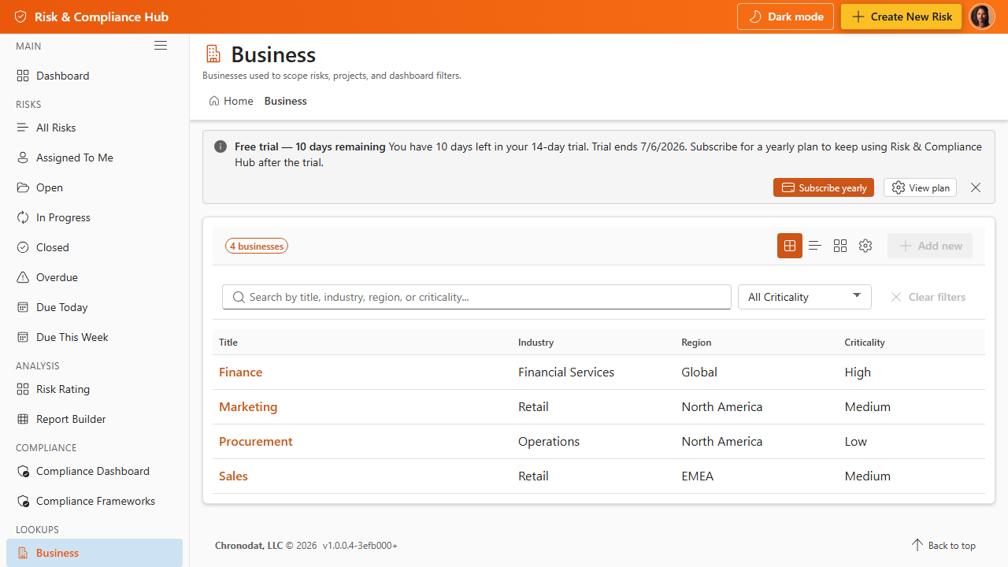Select Business lookup in sidebar
The height and width of the screenshot is (567, 1008).
94,553
